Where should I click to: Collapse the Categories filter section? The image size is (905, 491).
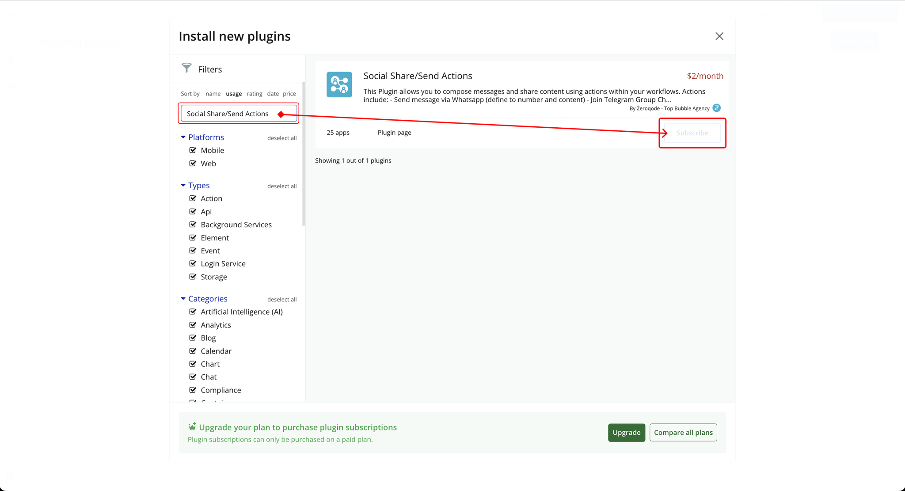pos(183,299)
